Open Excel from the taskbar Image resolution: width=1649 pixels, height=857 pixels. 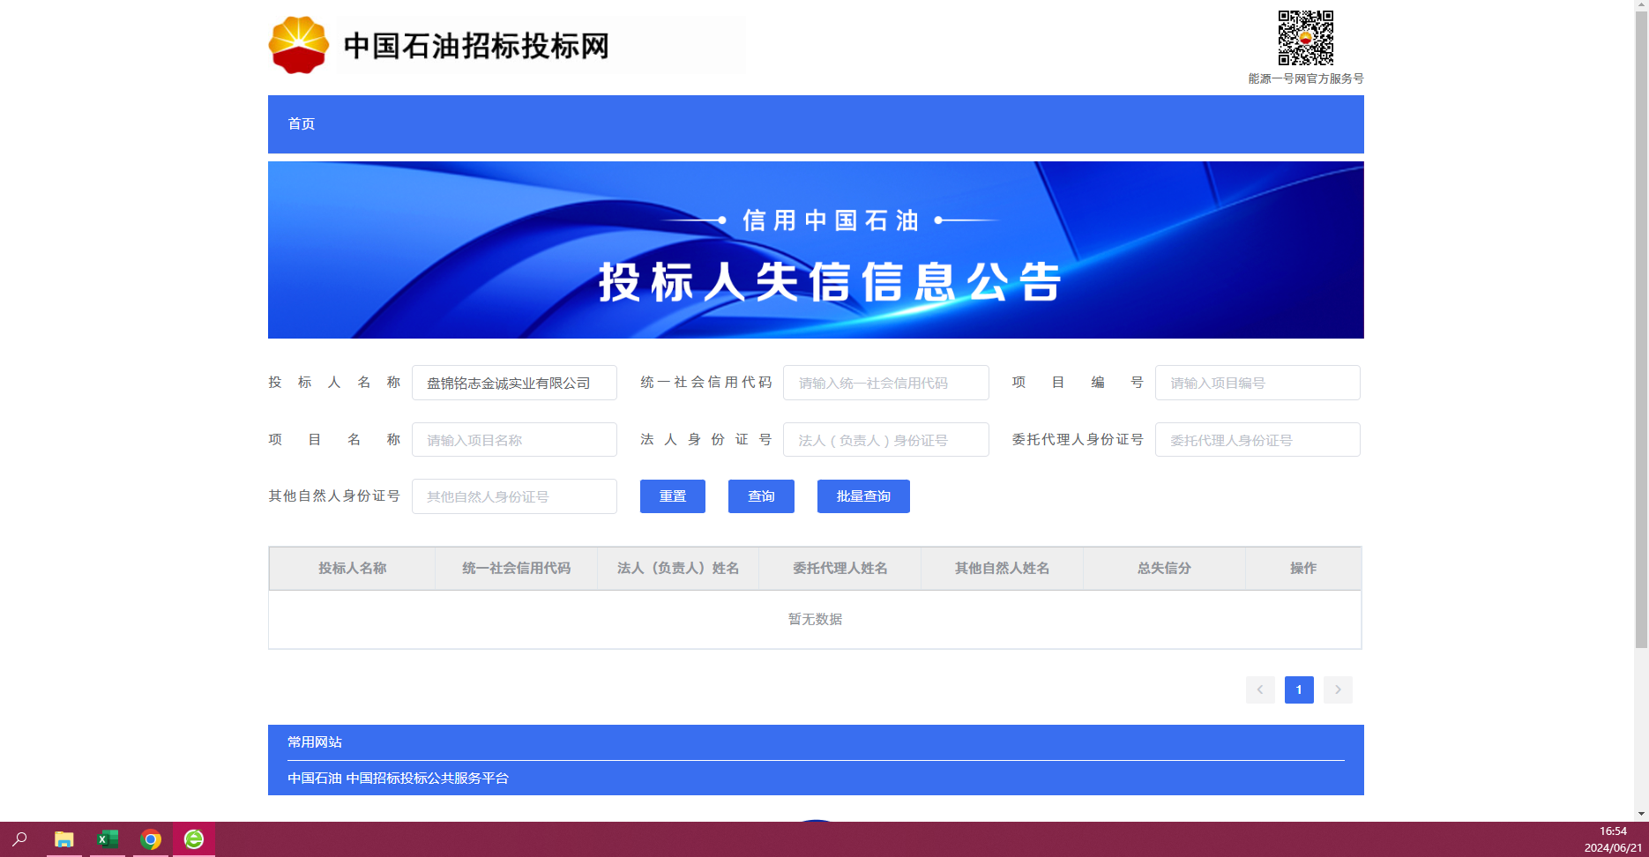pos(108,839)
